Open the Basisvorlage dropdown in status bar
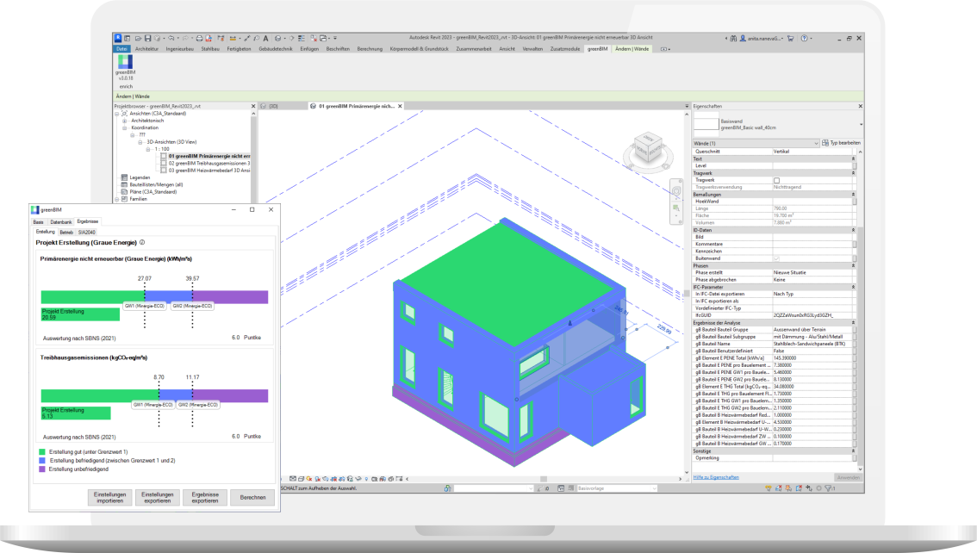 [x=616, y=489]
